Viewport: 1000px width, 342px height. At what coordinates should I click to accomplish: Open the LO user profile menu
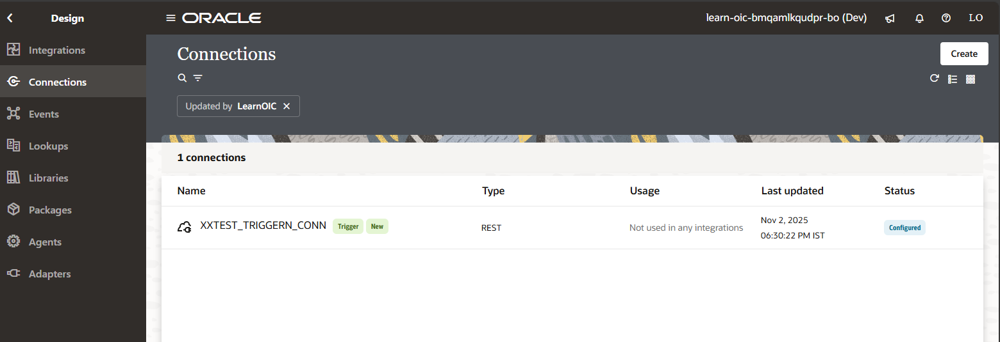(975, 19)
